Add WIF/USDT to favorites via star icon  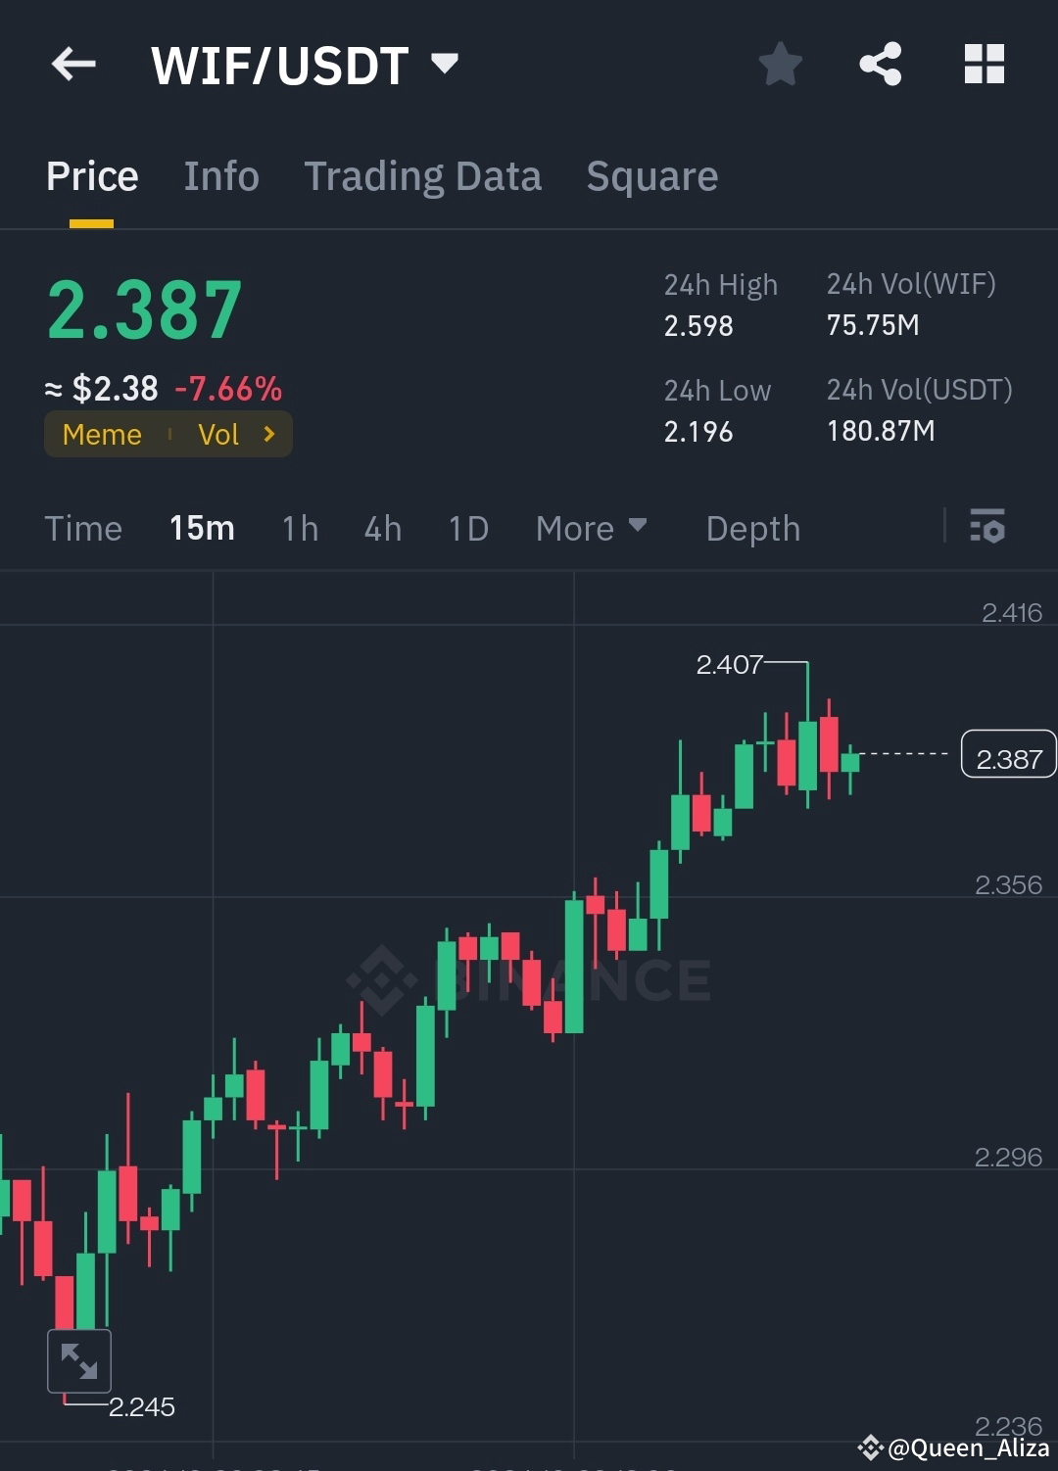pos(780,64)
